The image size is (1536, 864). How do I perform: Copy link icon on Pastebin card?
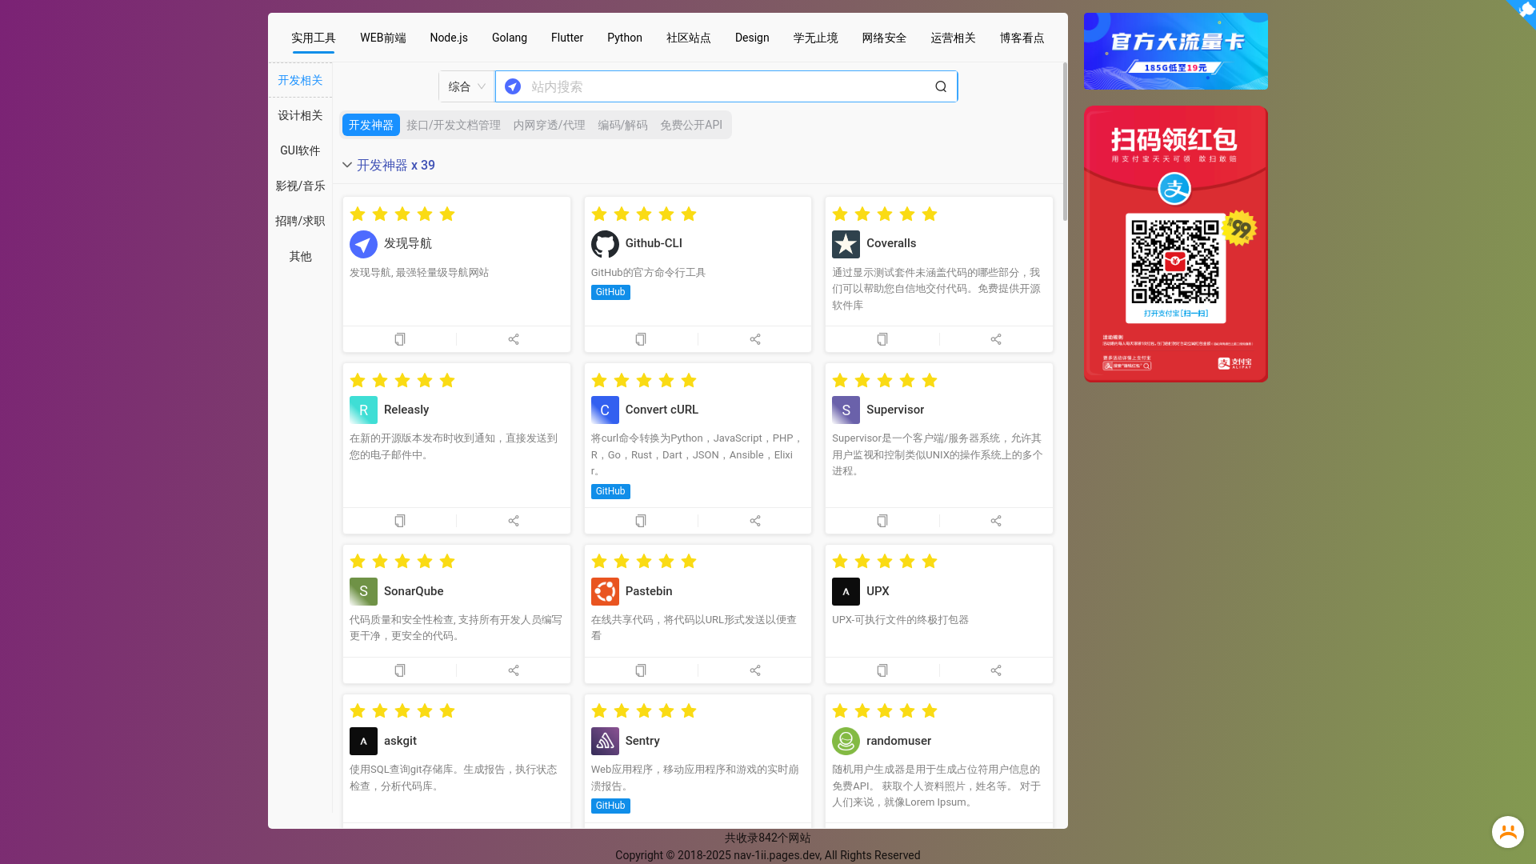tap(641, 670)
